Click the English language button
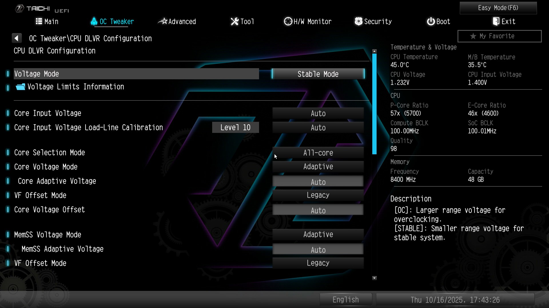549x308 pixels. pyautogui.click(x=345, y=300)
